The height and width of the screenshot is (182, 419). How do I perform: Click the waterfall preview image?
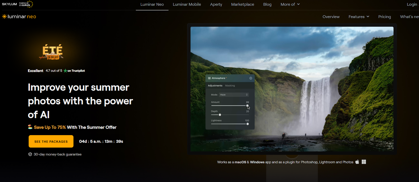tap(292, 89)
